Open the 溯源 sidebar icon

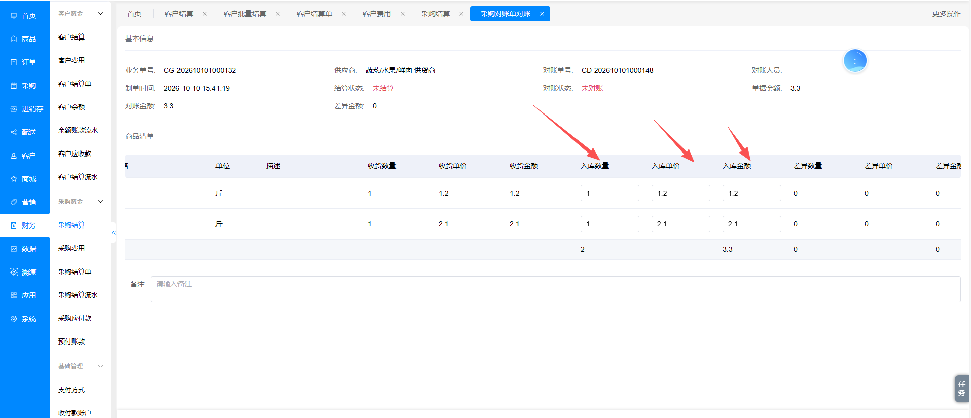14,272
